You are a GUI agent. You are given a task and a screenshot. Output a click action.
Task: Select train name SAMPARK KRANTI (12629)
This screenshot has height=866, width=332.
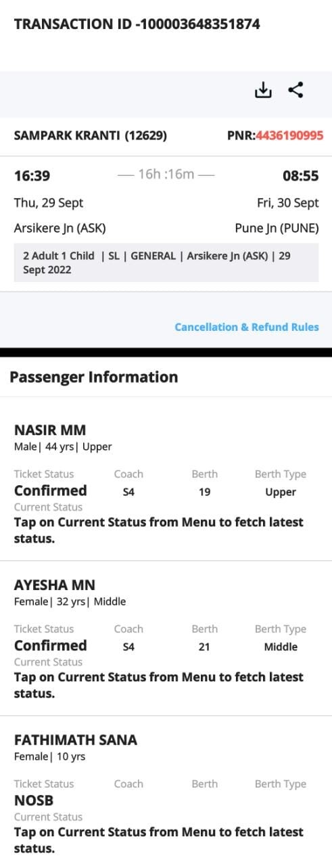(91, 135)
